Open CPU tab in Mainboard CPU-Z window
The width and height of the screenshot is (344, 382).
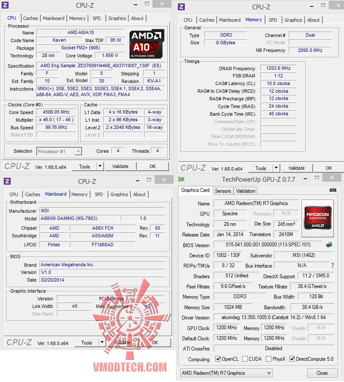14,194
